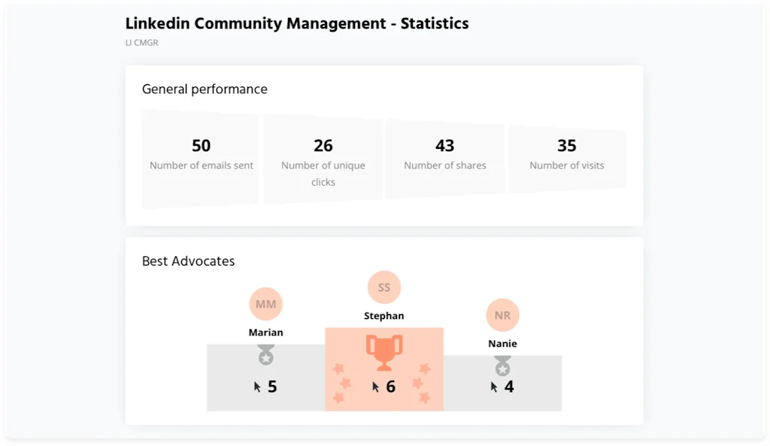Image resolution: width=770 pixels, height=446 pixels.
Task: Click the cursor icon beside Stephan's score 6
Action: tap(376, 387)
